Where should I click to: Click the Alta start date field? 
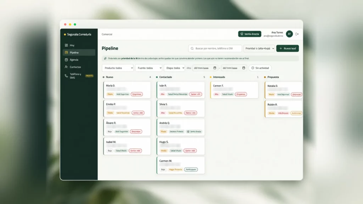coord(205,68)
